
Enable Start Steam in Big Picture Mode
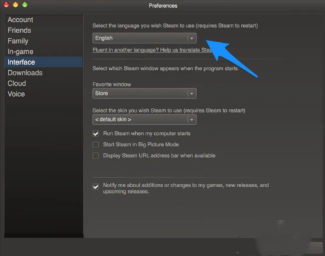(96, 144)
